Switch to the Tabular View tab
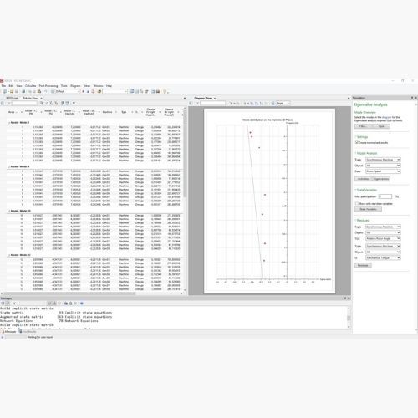Viewport: 418px width, 418px height. [x=30, y=98]
